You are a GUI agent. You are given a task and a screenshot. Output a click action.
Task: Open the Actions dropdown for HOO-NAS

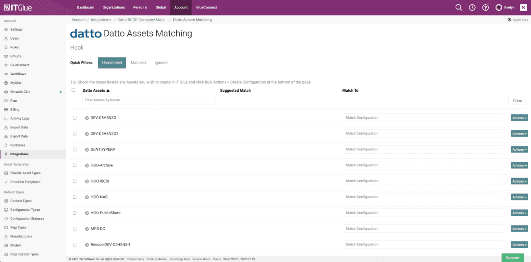(519, 197)
